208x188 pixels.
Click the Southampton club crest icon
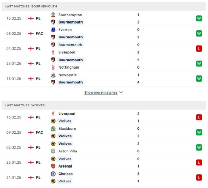pyautogui.click(x=53, y=15)
